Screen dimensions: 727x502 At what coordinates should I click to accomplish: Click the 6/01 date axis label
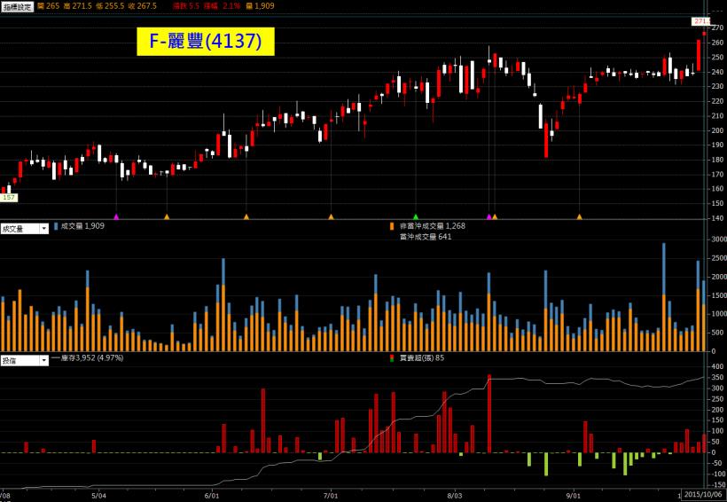(x=213, y=496)
